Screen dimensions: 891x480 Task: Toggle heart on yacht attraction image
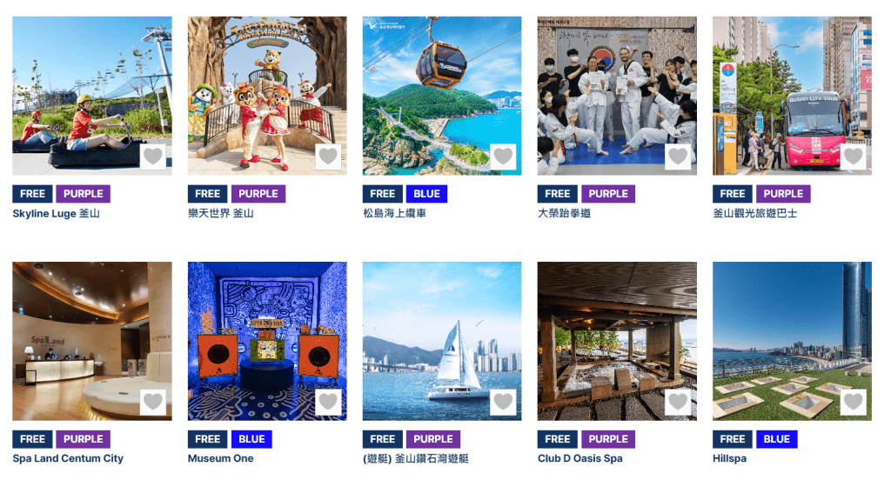point(503,402)
